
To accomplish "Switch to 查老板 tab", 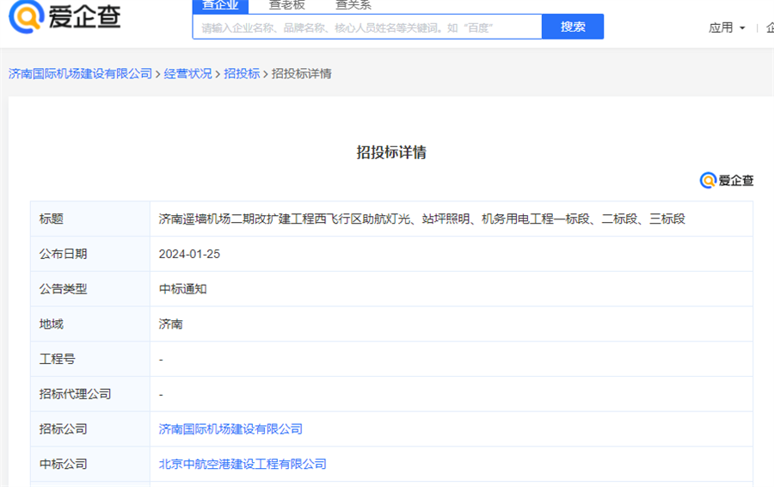I will click(286, 6).
